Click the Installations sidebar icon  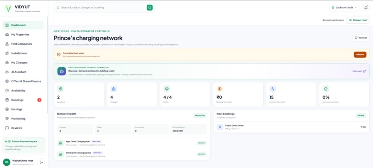point(7,53)
